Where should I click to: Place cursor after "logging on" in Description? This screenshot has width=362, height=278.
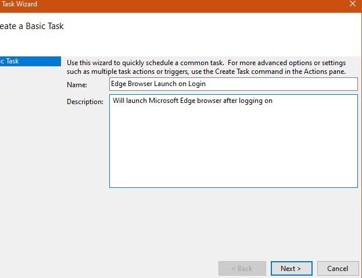[273, 101]
